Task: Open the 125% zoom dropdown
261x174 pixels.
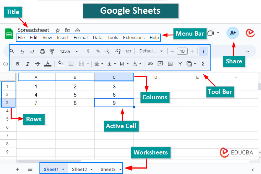Action: coord(69,51)
